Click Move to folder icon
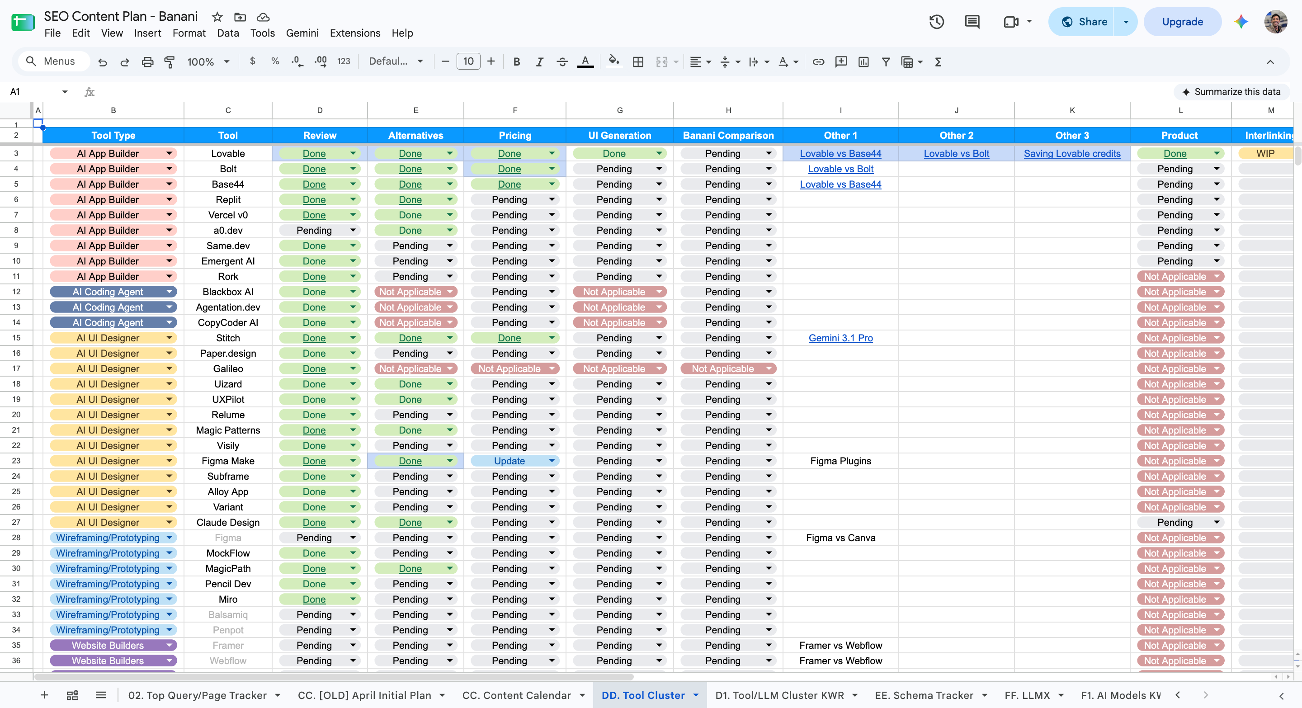Screen dimensions: 1302x708 (x=240, y=17)
